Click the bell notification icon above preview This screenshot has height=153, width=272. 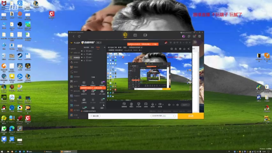(x=184, y=49)
